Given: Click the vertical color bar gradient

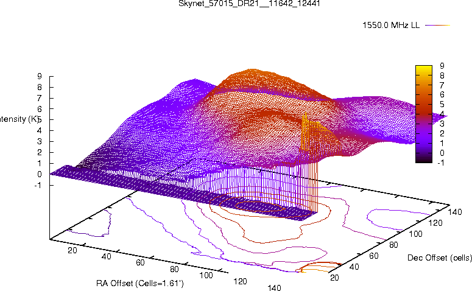Looking at the screenshot, I should 423,114.
